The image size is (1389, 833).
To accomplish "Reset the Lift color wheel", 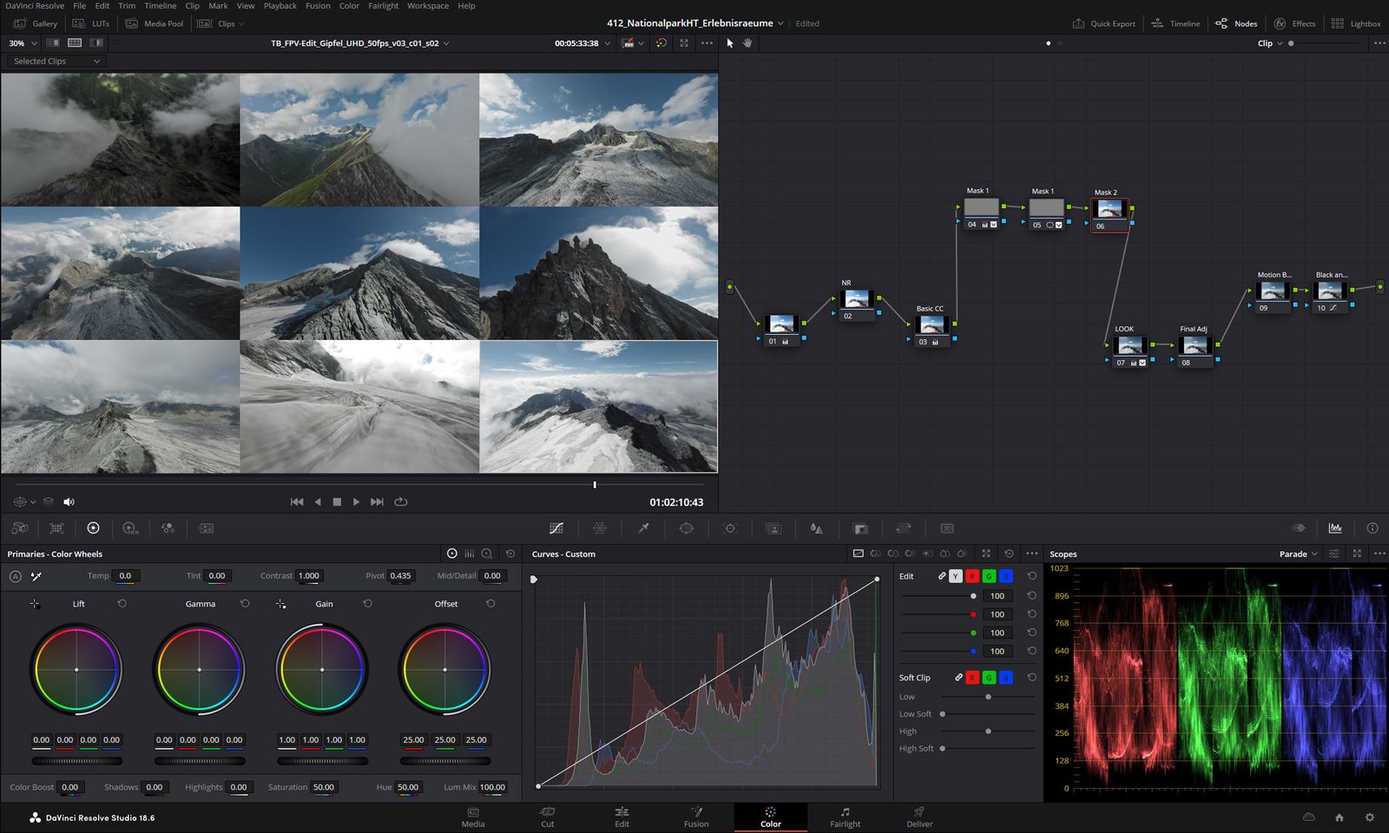I will point(122,603).
